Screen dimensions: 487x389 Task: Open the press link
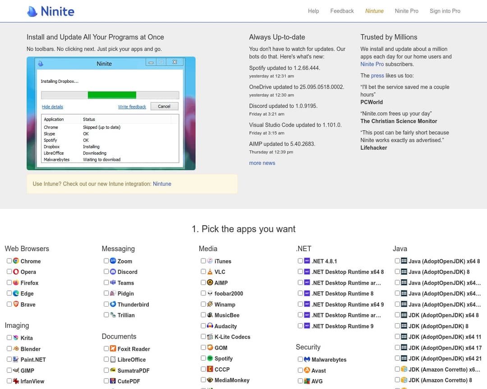click(377, 75)
